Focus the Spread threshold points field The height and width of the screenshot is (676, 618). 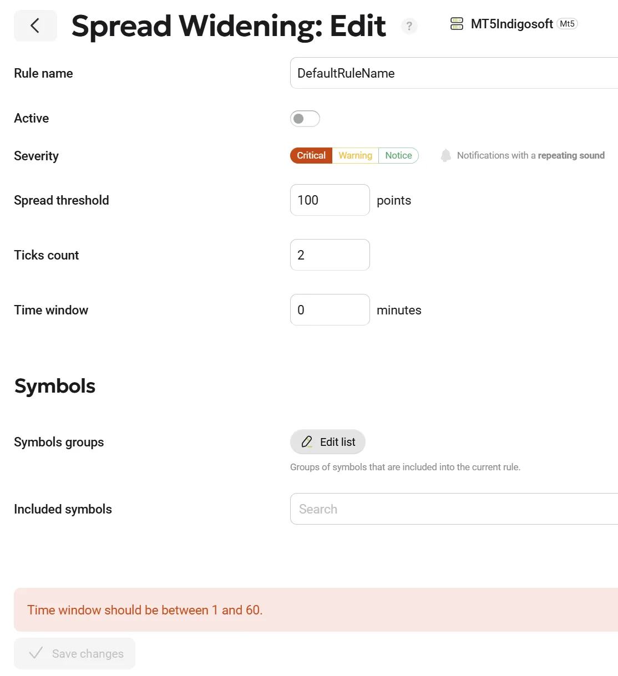(330, 200)
